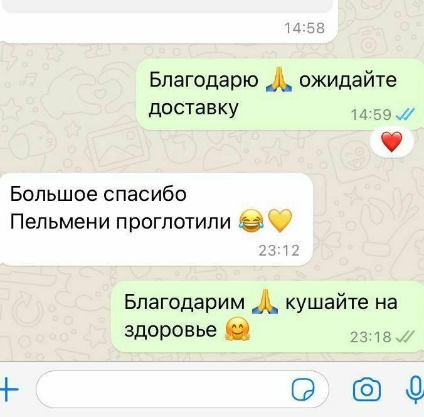Tap grey delivered checkmarks at 23:18
The image size is (424, 417).
pos(405,337)
